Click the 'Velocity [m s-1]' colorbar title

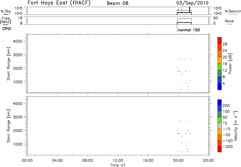235,126
